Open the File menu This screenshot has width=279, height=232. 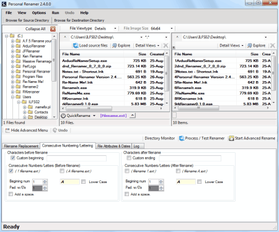point(9,13)
